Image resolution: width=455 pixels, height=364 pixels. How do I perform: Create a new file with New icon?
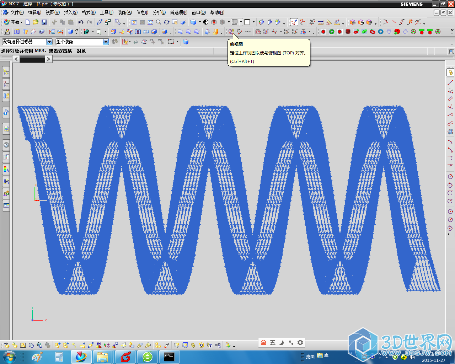click(x=28, y=22)
